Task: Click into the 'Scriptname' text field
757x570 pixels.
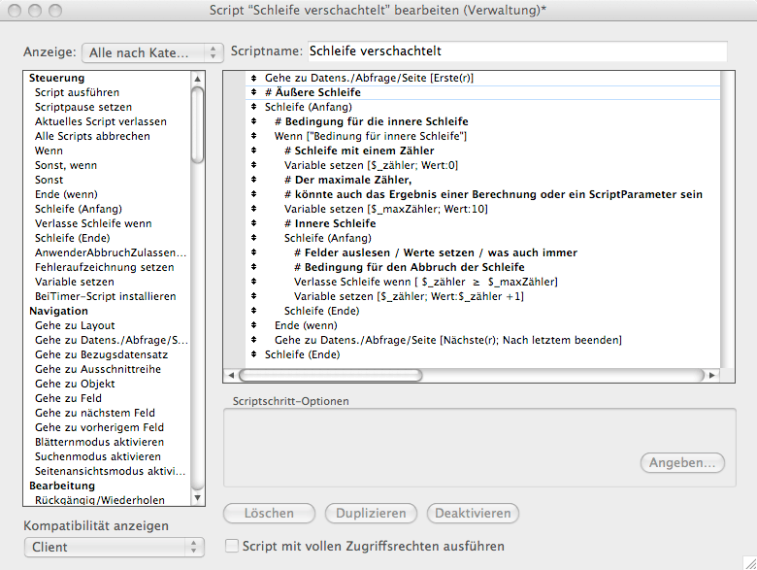Action: (x=515, y=50)
